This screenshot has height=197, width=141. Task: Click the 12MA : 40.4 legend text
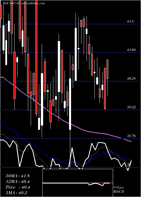click(x=18, y=182)
